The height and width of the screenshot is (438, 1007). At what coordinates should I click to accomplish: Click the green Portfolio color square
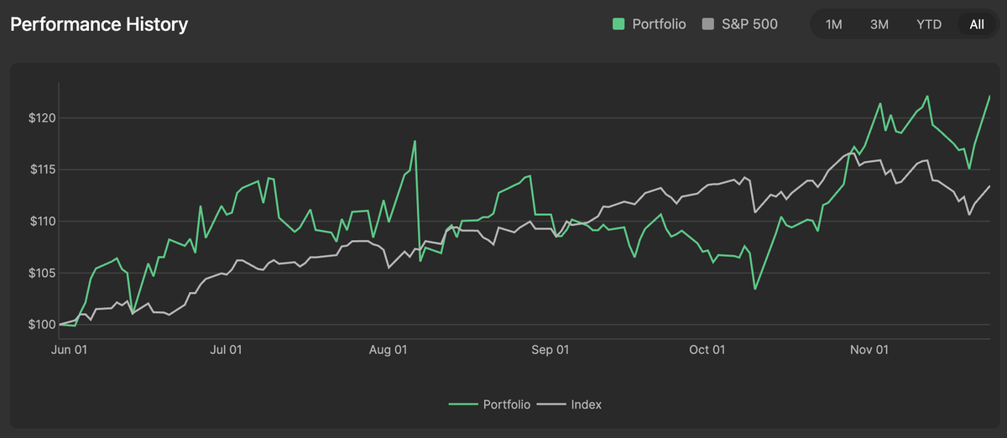click(x=618, y=24)
